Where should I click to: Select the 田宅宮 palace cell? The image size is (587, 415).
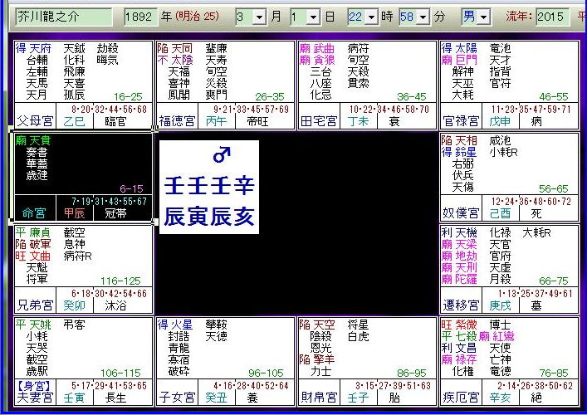click(366, 85)
